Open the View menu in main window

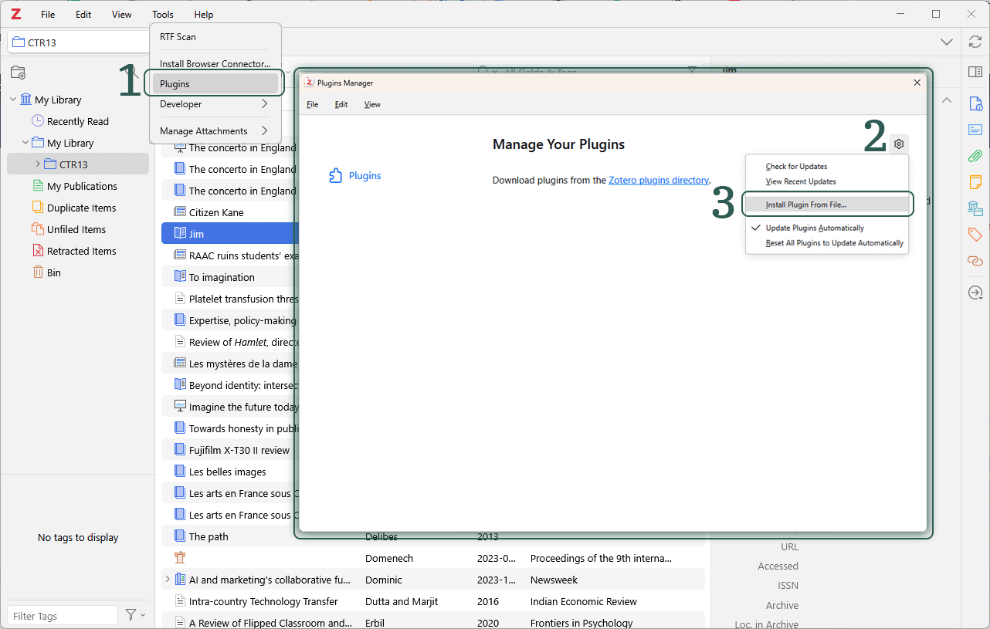[x=122, y=15]
